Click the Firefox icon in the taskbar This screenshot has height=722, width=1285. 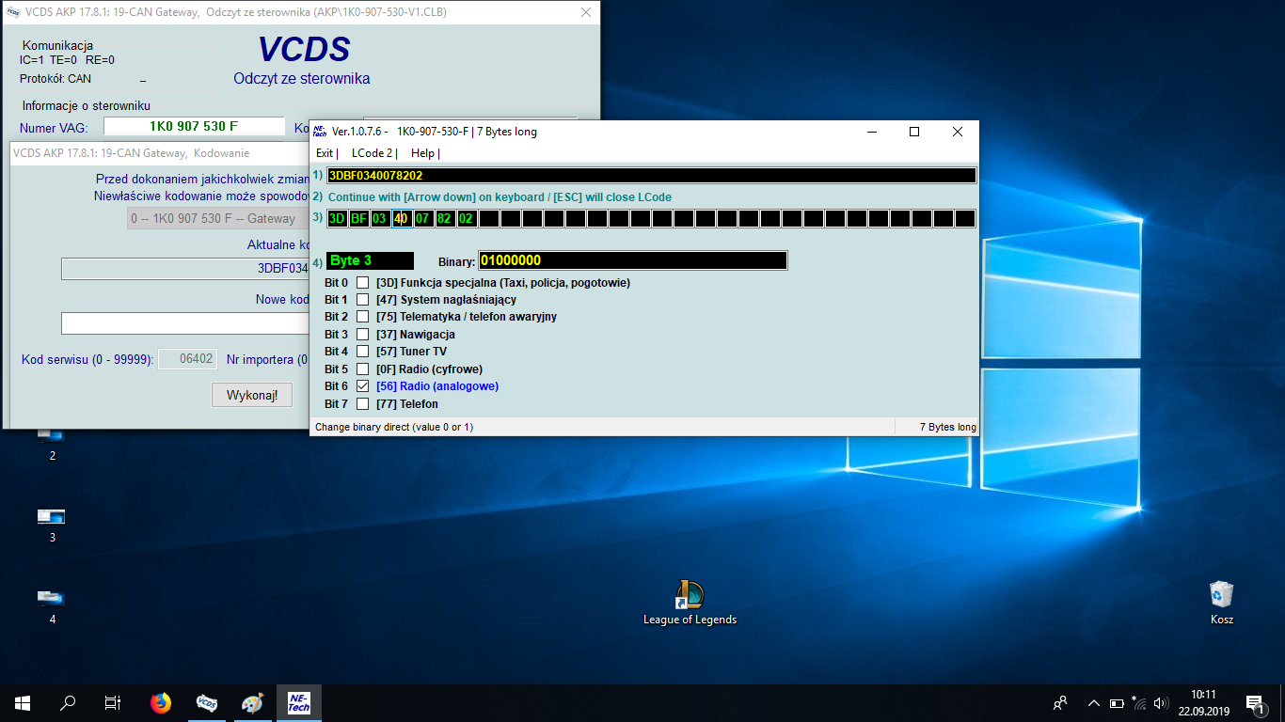(161, 702)
